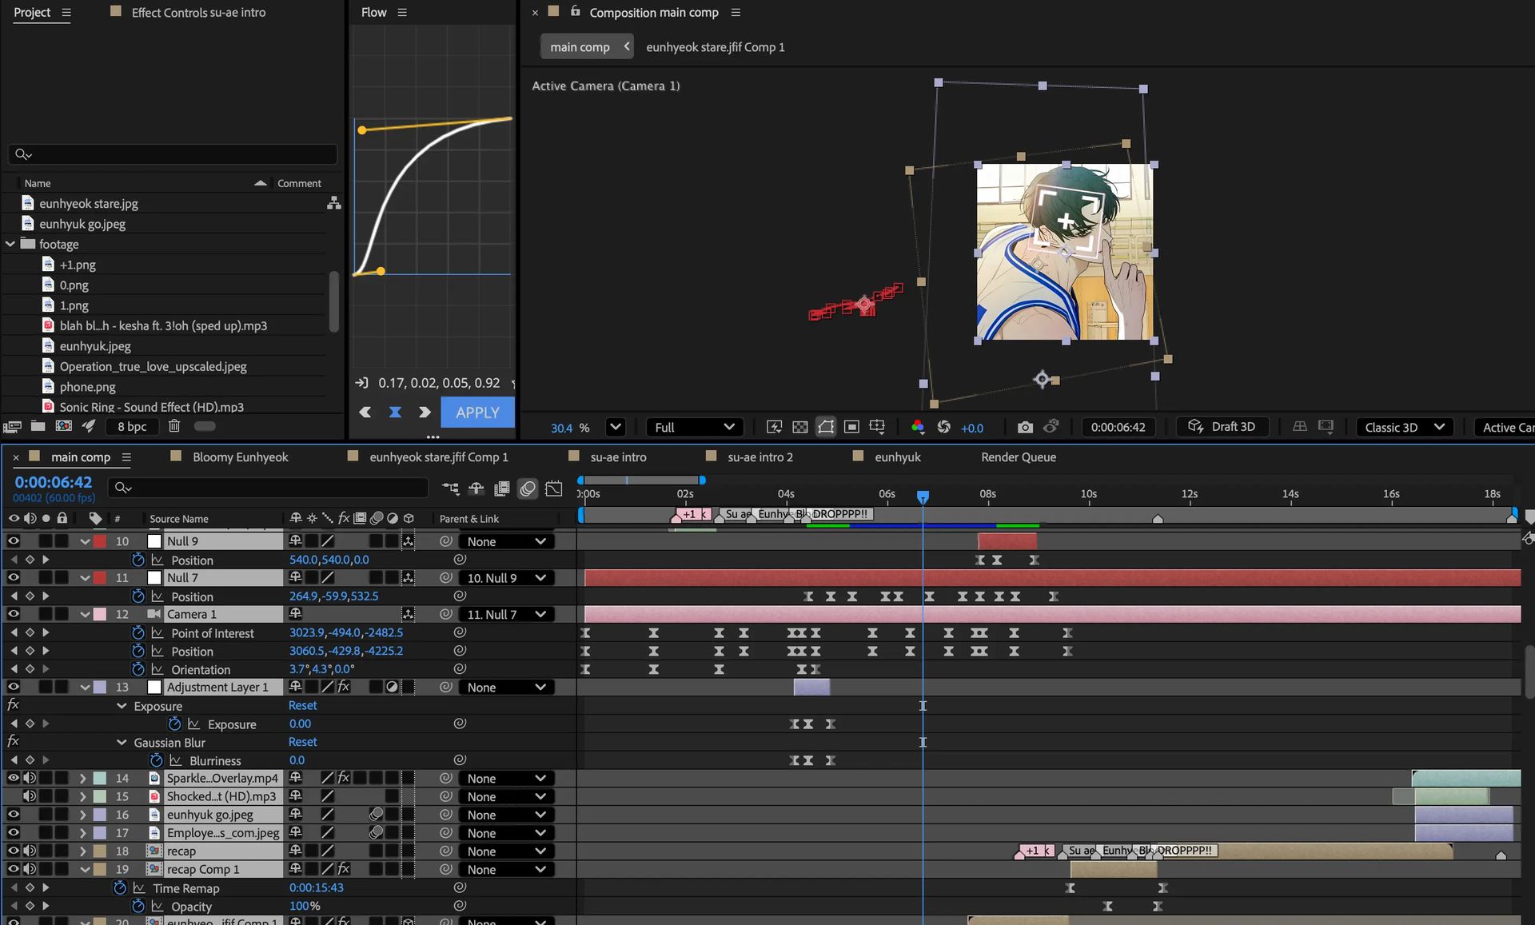Viewport: 1535px width, 925px height.
Task: Open the Render Queue tab
Action: pyautogui.click(x=1019, y=457)
